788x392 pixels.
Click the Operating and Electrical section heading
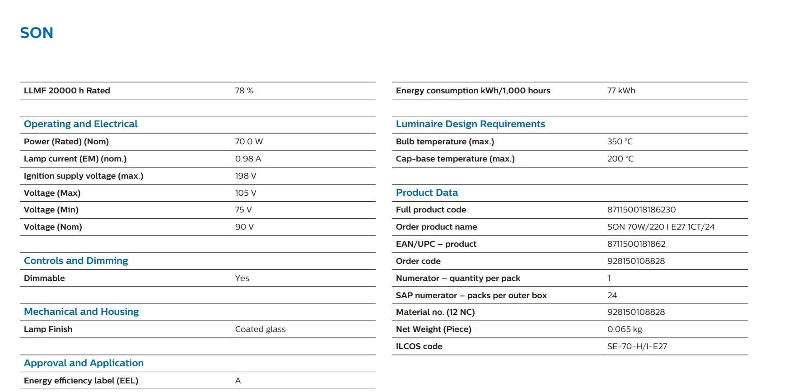tap(81, 124)
